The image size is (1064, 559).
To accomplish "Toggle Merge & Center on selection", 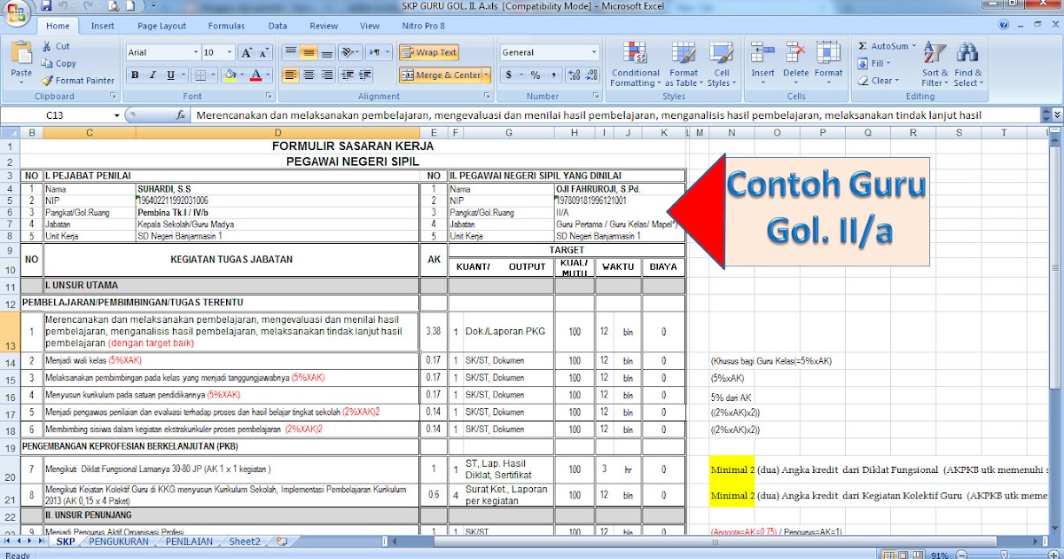I will point(441,75).
